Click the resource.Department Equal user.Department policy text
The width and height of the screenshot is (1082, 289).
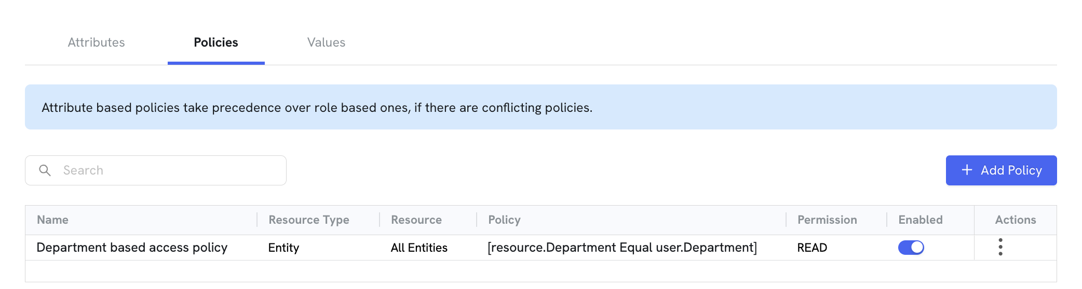point(622,248)
